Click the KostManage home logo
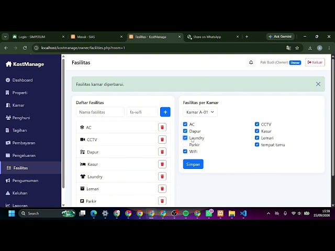Viewport: 335px width, 251px height. 25,64
